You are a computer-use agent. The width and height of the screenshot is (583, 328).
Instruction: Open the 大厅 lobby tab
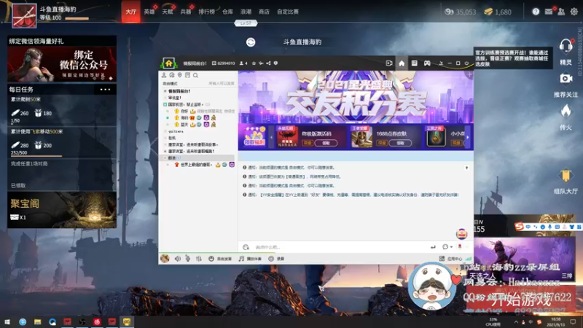131,12
